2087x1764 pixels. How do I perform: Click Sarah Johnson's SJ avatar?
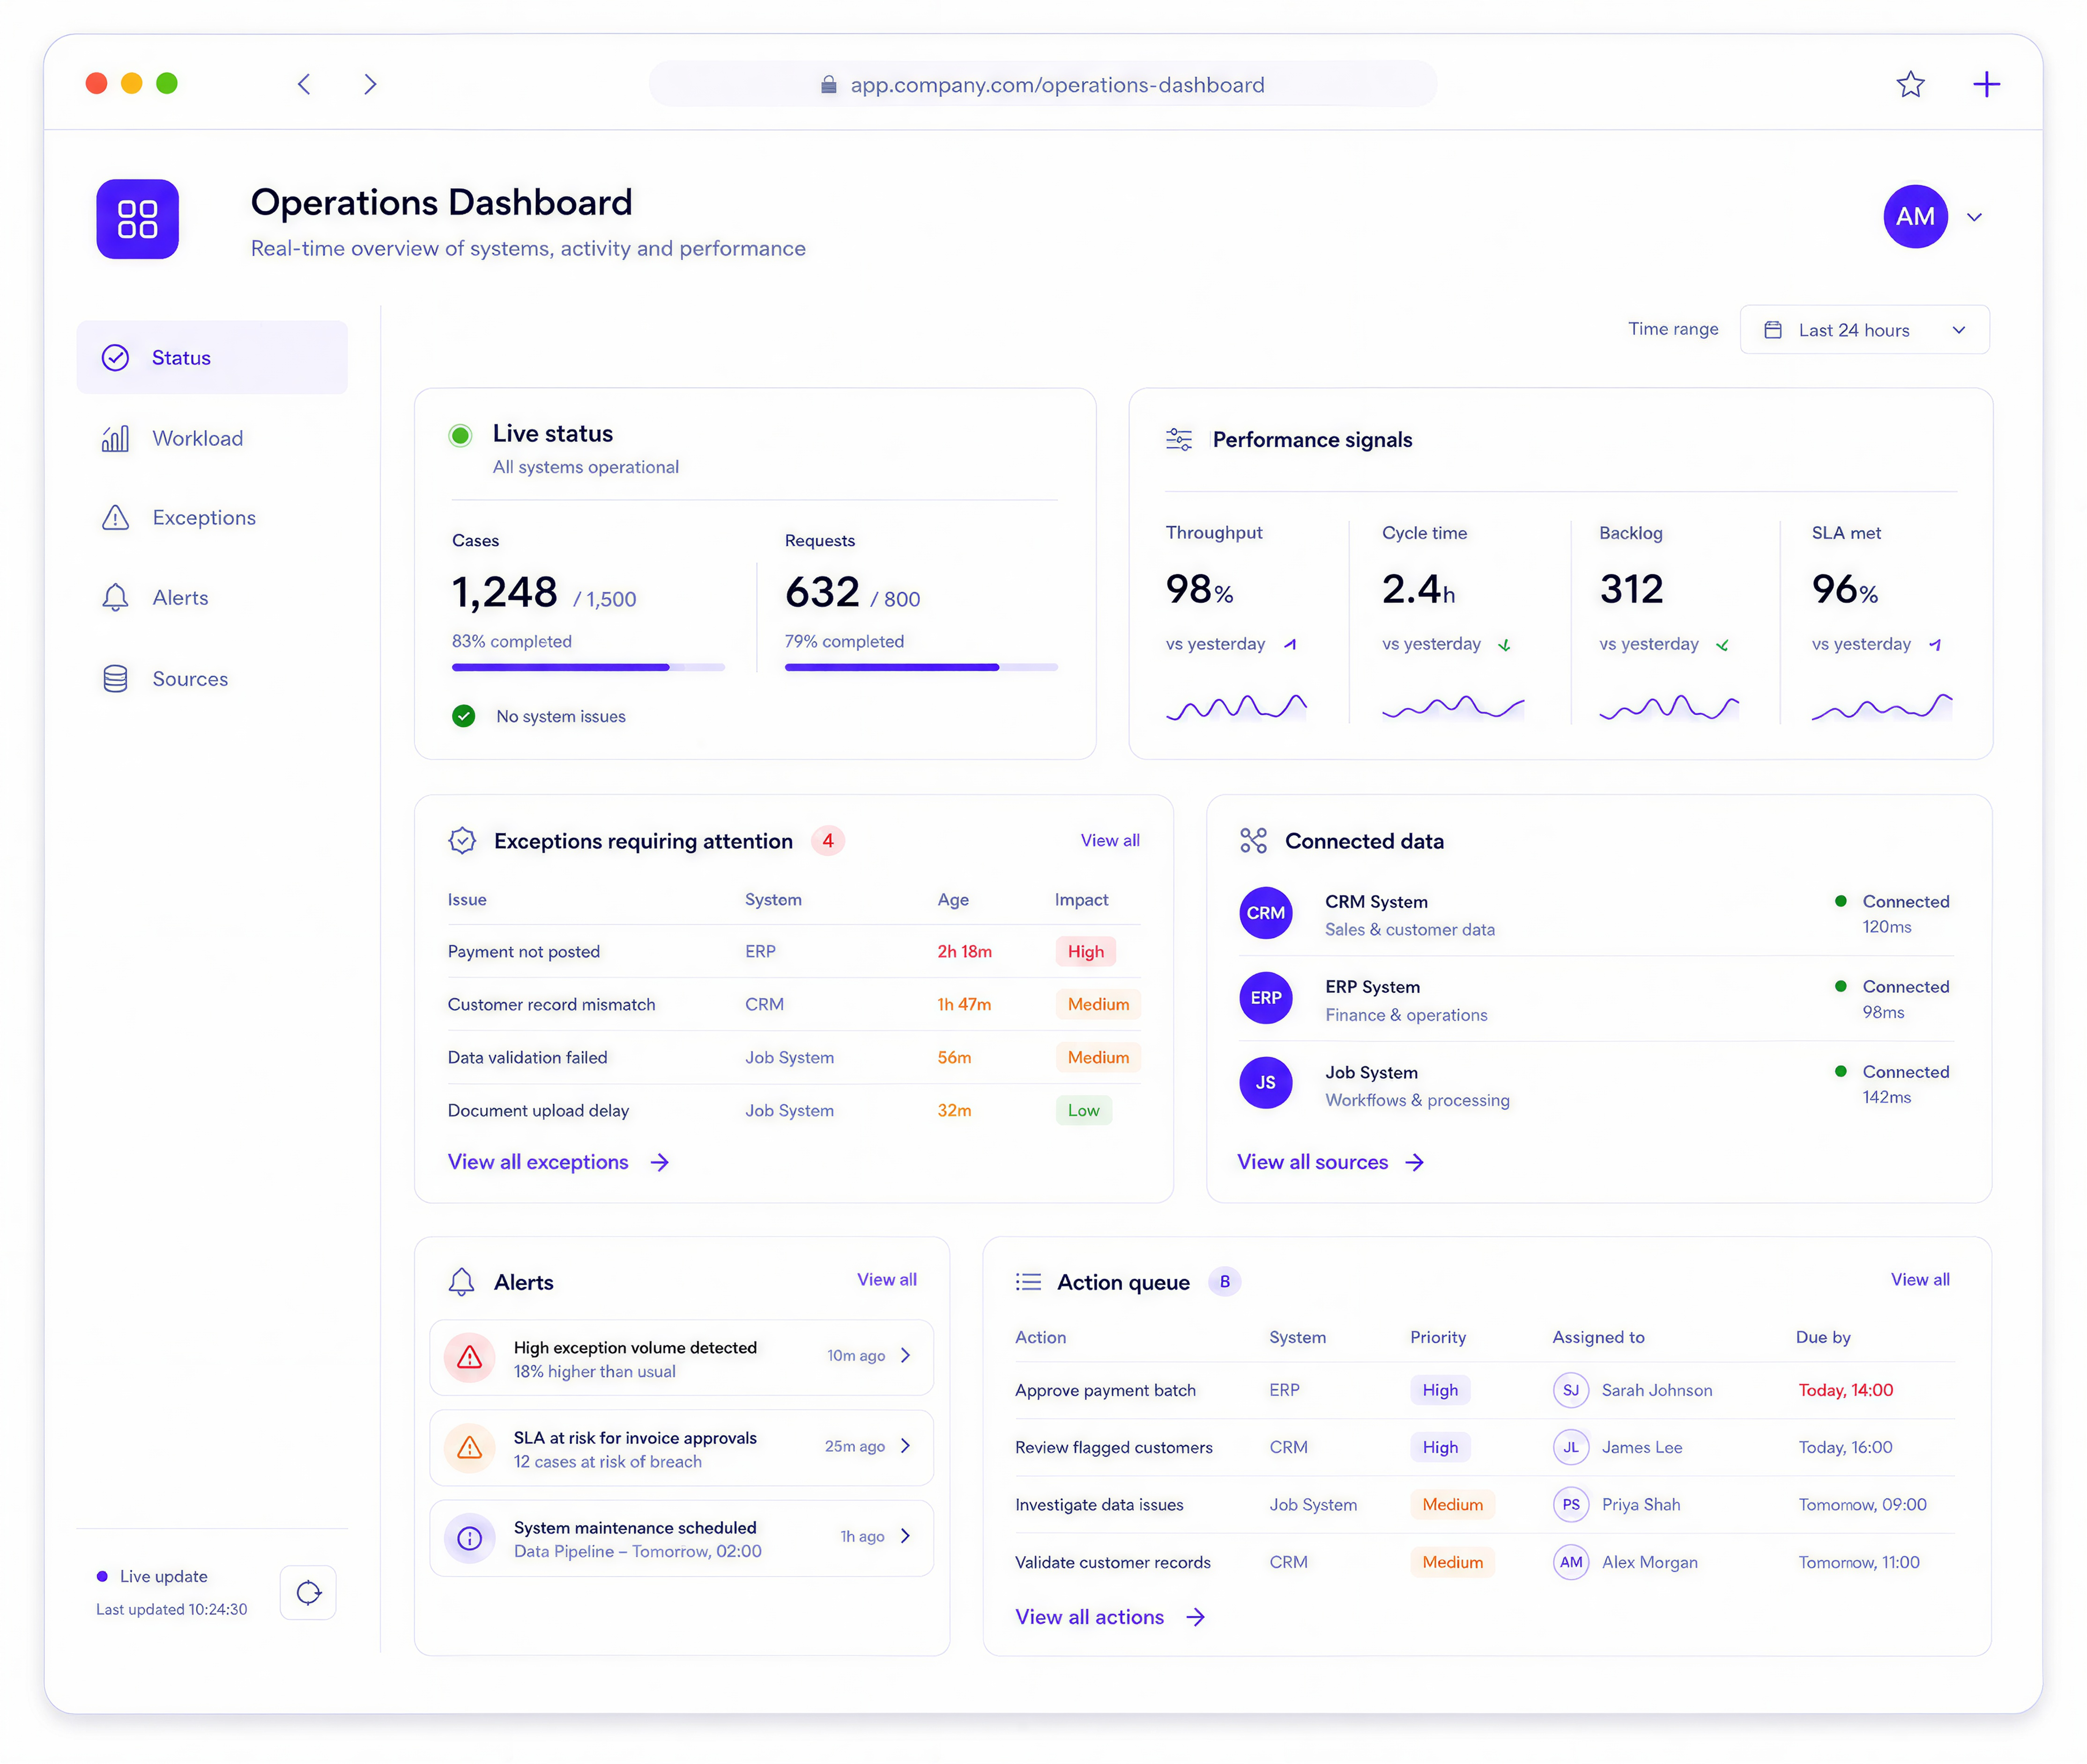point(1571,1391)
